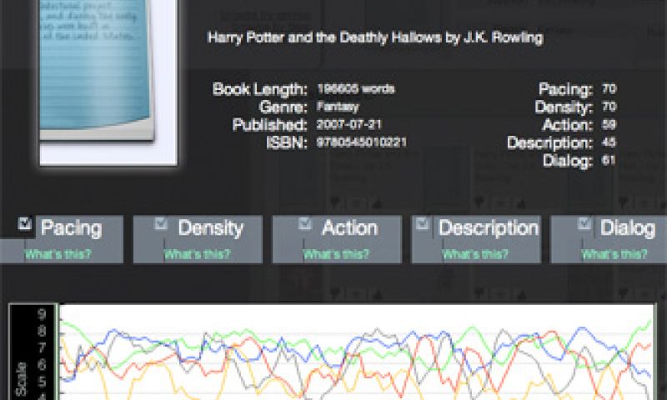Click the book cover thumbnail
The image size is (667, 400).
click(108, 79)
